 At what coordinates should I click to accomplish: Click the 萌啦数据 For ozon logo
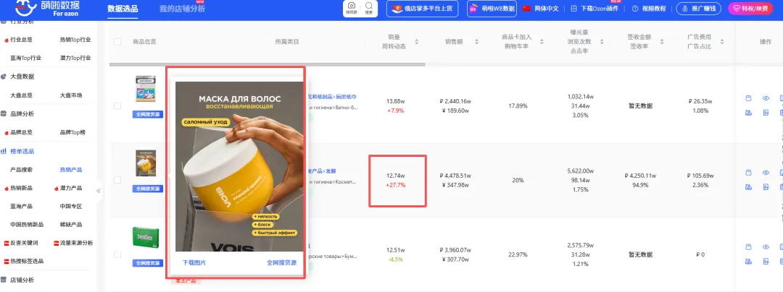(x=46, y=9)
